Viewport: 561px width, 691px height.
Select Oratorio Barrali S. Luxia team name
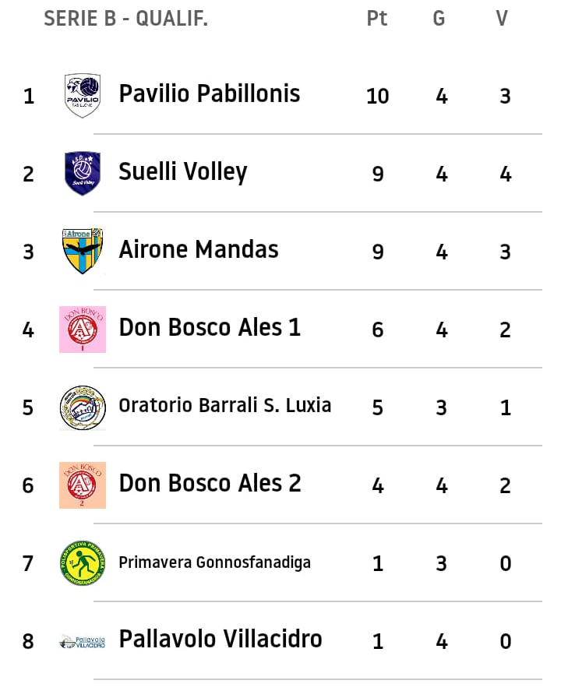pyautogui.click(x=224, y=405)
